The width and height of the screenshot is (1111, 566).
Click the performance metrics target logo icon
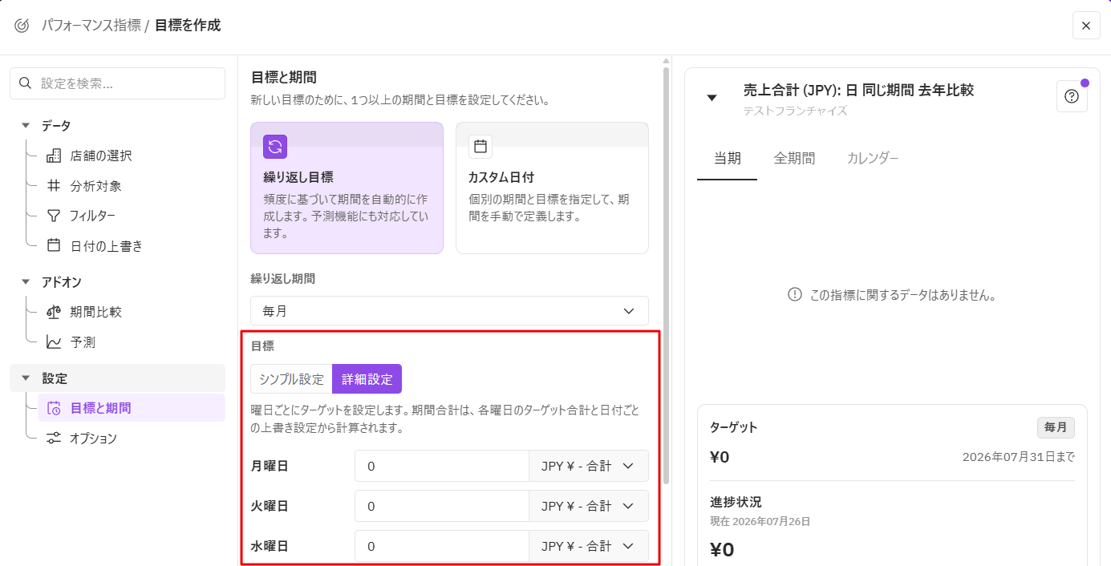pyautogui.click(x=22, y=26)
